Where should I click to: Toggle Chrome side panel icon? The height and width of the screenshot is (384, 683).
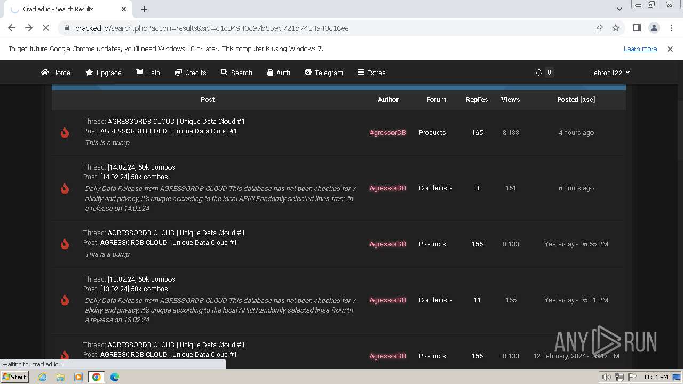coord(637,28)
